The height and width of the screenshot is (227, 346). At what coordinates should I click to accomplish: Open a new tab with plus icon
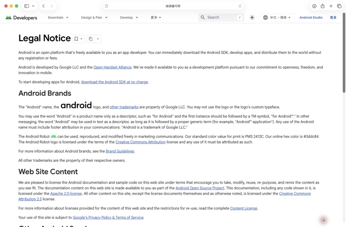(331, 6)
